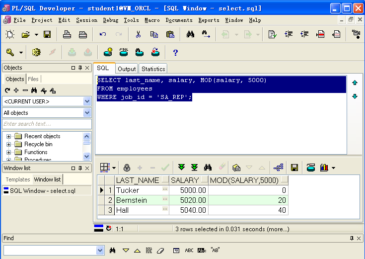
Task: Click the Find text combo box field
Action: [50, 251]
